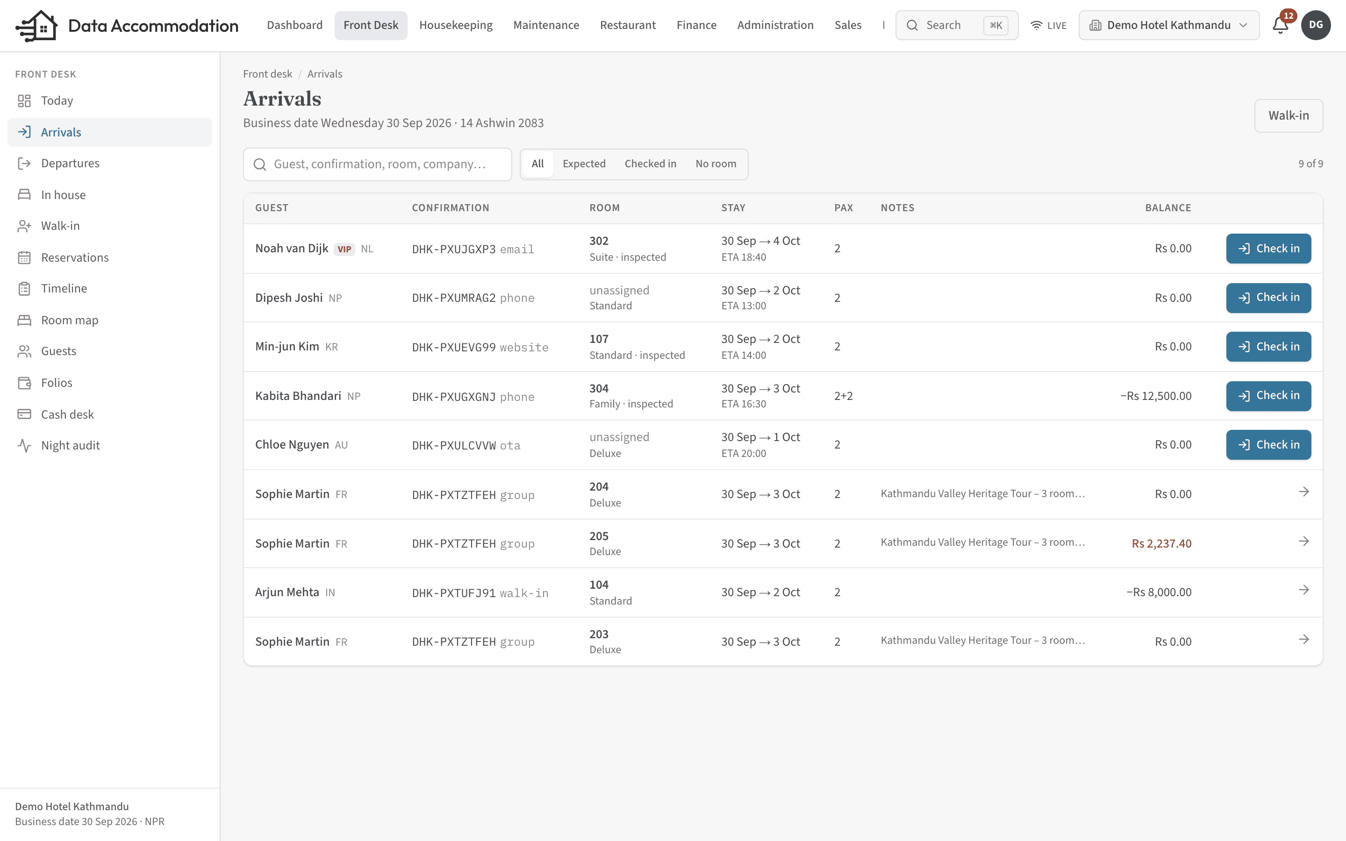Open the Finance tab
1346x841 pixels.
coord(696,25)
